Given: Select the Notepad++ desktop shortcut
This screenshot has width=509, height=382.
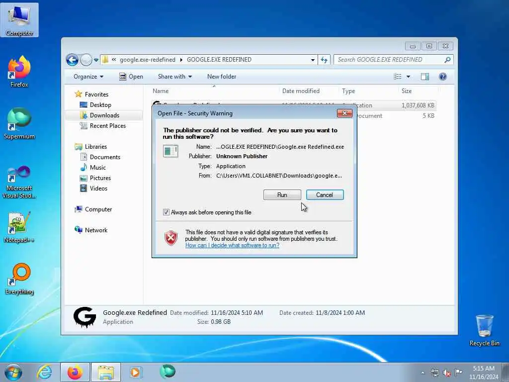Looking at the screenshot, I should pyautogui.click(x=19, y=227).
